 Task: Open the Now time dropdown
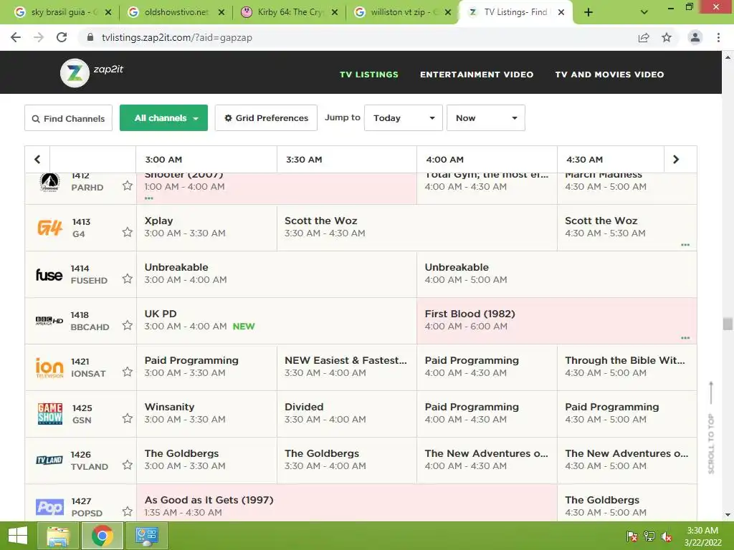486,118
